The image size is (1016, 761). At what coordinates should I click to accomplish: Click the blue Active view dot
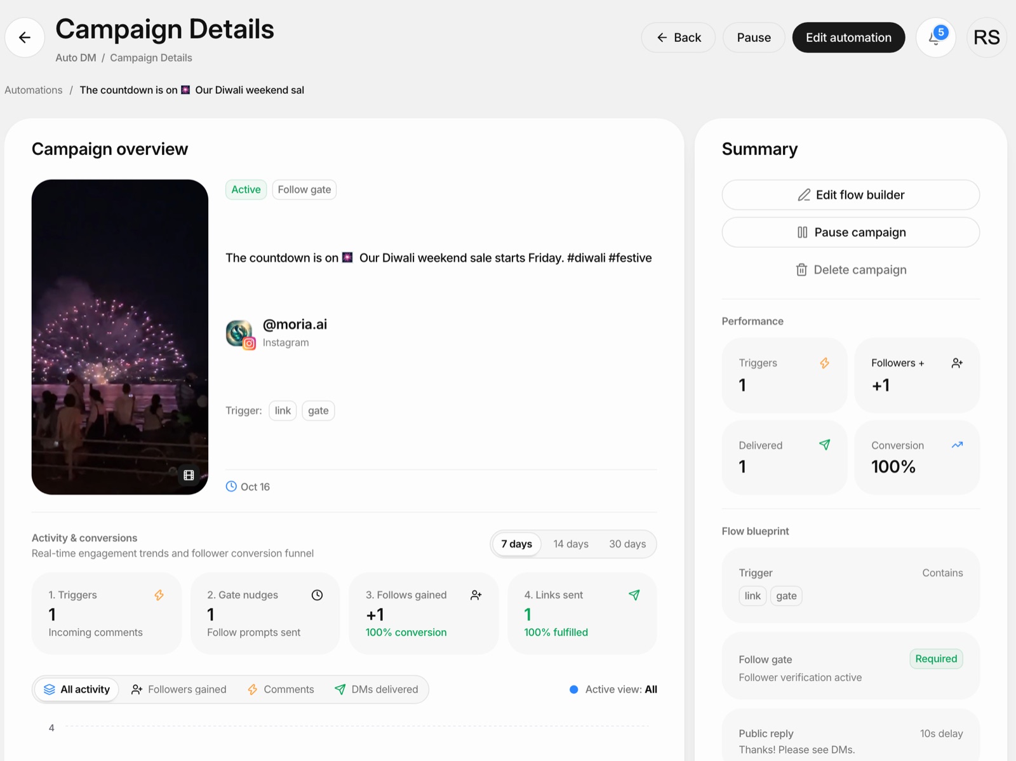point(573,689)
